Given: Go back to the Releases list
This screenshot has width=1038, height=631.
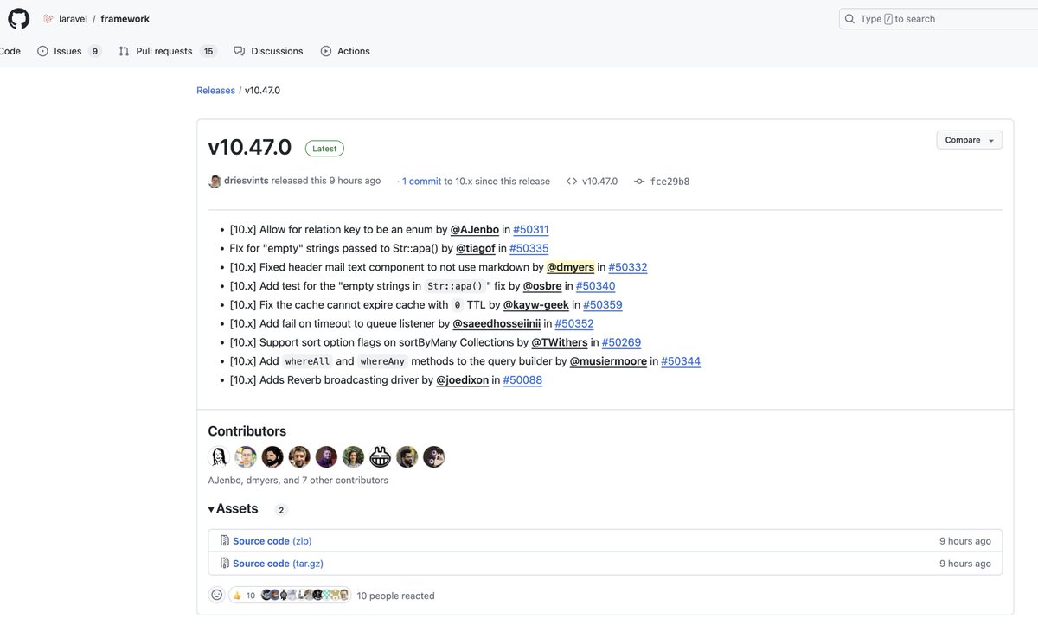Looking at the screenshot, I should (215, 90).
